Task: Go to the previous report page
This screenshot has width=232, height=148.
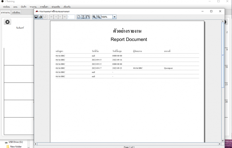Action: [x=56, y=17]
